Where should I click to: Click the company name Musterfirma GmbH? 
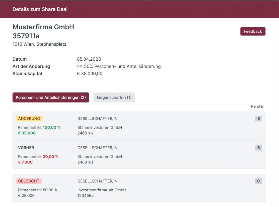pos(43,27)
